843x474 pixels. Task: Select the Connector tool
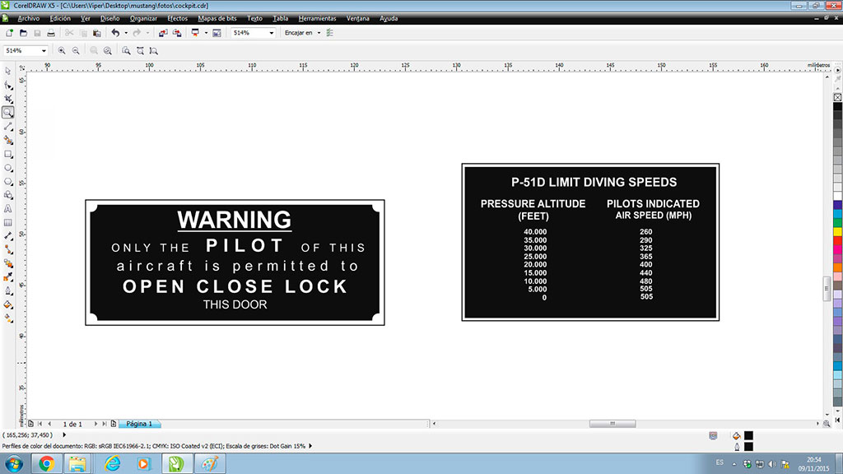[8, 250]
